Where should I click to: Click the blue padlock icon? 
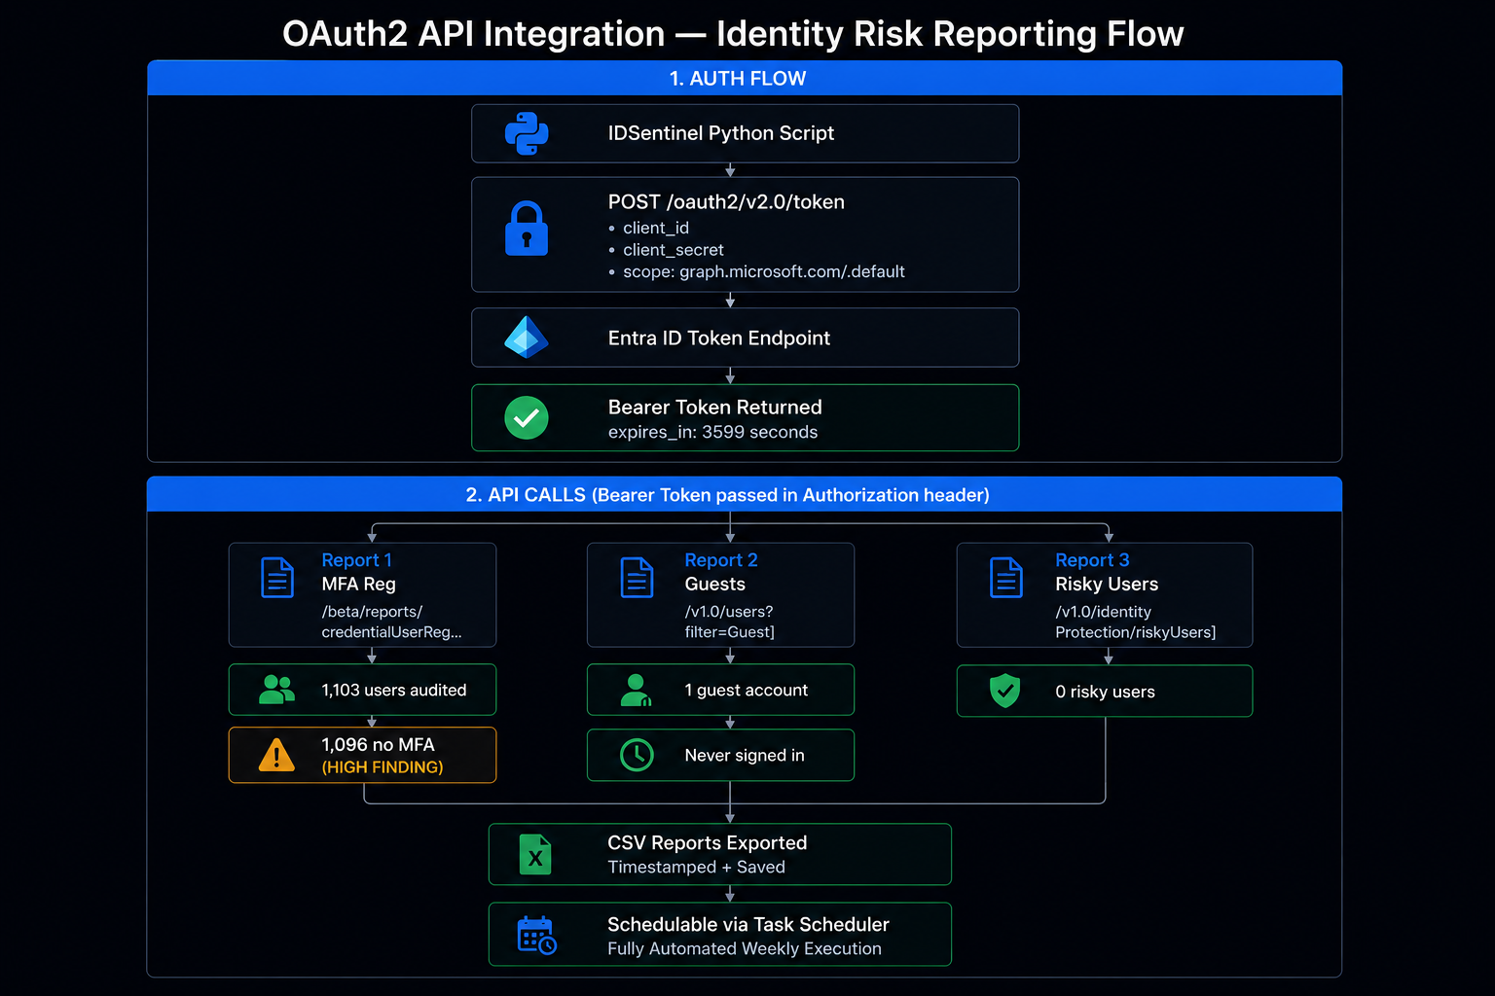click(527, 229)
